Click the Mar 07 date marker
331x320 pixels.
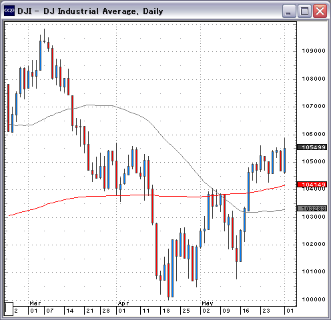point(50,311)
